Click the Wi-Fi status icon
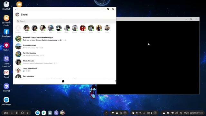This screenshot has width=206, height=116. [x=140, y=113]
